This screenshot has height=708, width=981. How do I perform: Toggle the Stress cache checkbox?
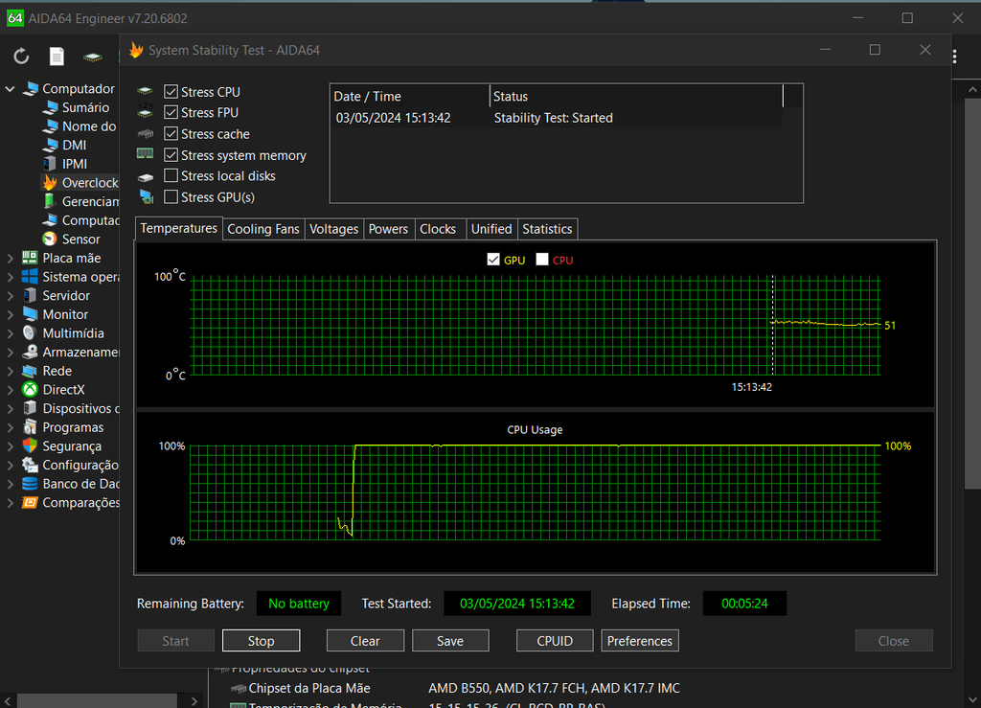point(171,134)
